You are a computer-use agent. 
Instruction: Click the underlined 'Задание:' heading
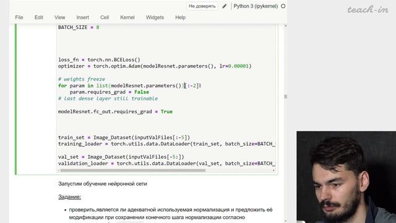click(69, 197)
